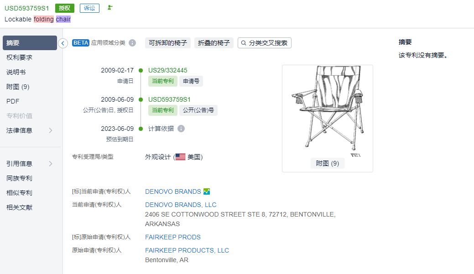The image size is (474, 274).
Task: Open the DENOVO BRANDS assignee link
Action: point(173,191)
